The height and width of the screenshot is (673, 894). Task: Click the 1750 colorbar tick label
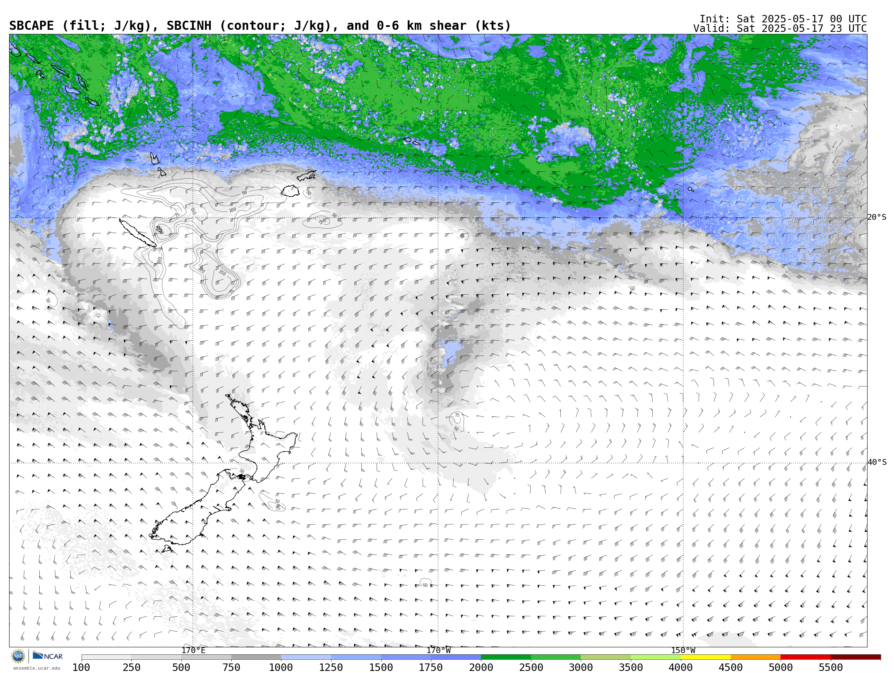tap(431, 668)
